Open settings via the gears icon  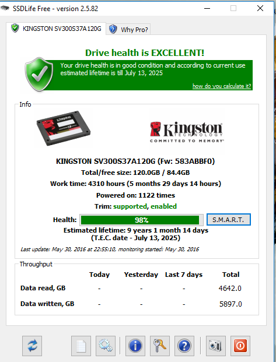[106, 346]
